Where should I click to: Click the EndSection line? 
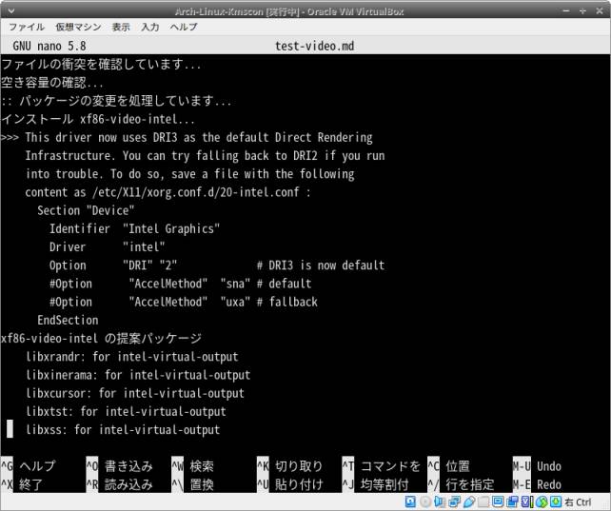coord(68,320)
